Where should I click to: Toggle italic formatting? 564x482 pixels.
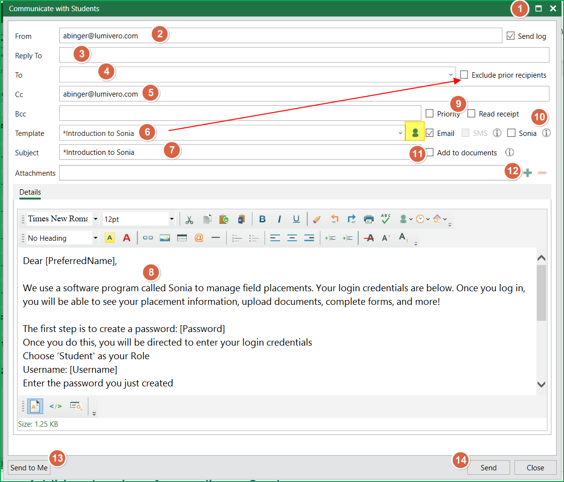coord(279,219)
